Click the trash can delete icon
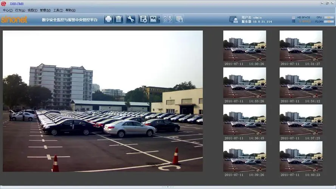336x189 pixels. (119, 19)
